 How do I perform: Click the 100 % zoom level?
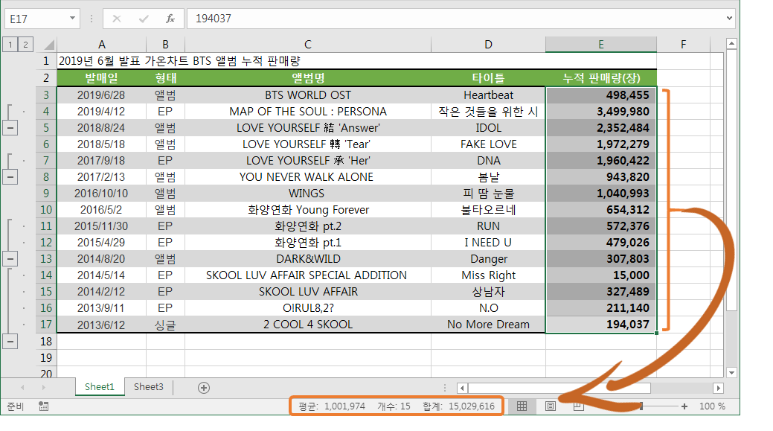click(x=712, y=406)
